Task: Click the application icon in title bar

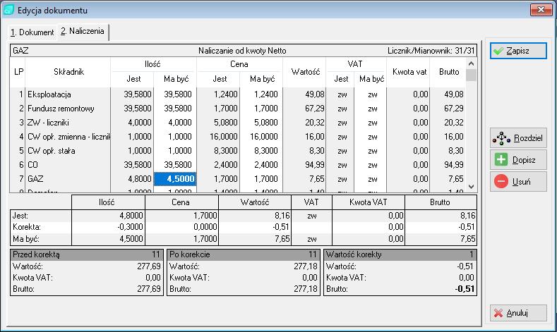Action: 8,10
